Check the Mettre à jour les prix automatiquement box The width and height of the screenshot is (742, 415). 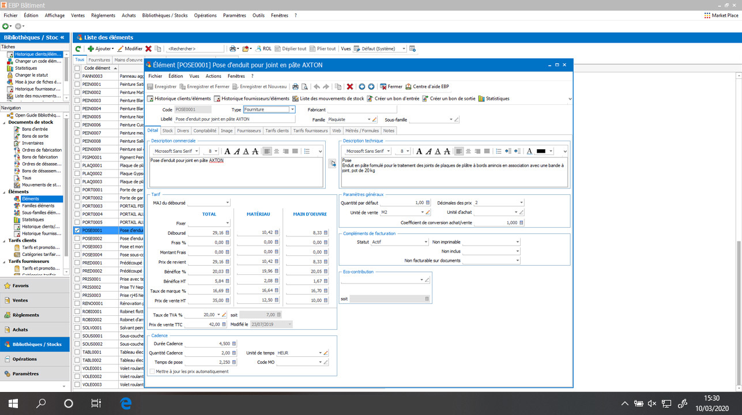[x=153, y=372]
